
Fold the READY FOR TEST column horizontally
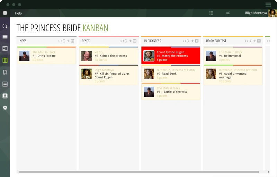[247, 41]
